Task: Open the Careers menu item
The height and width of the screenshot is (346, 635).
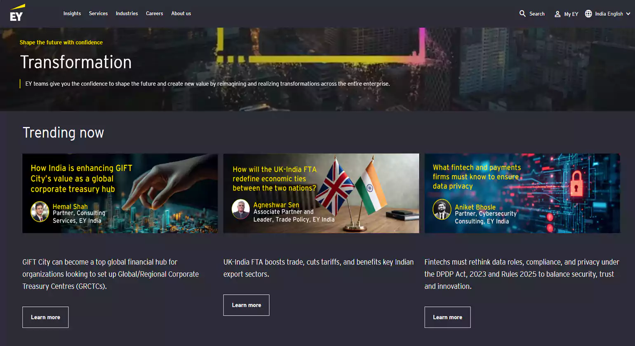Action: tap(154, 14)
